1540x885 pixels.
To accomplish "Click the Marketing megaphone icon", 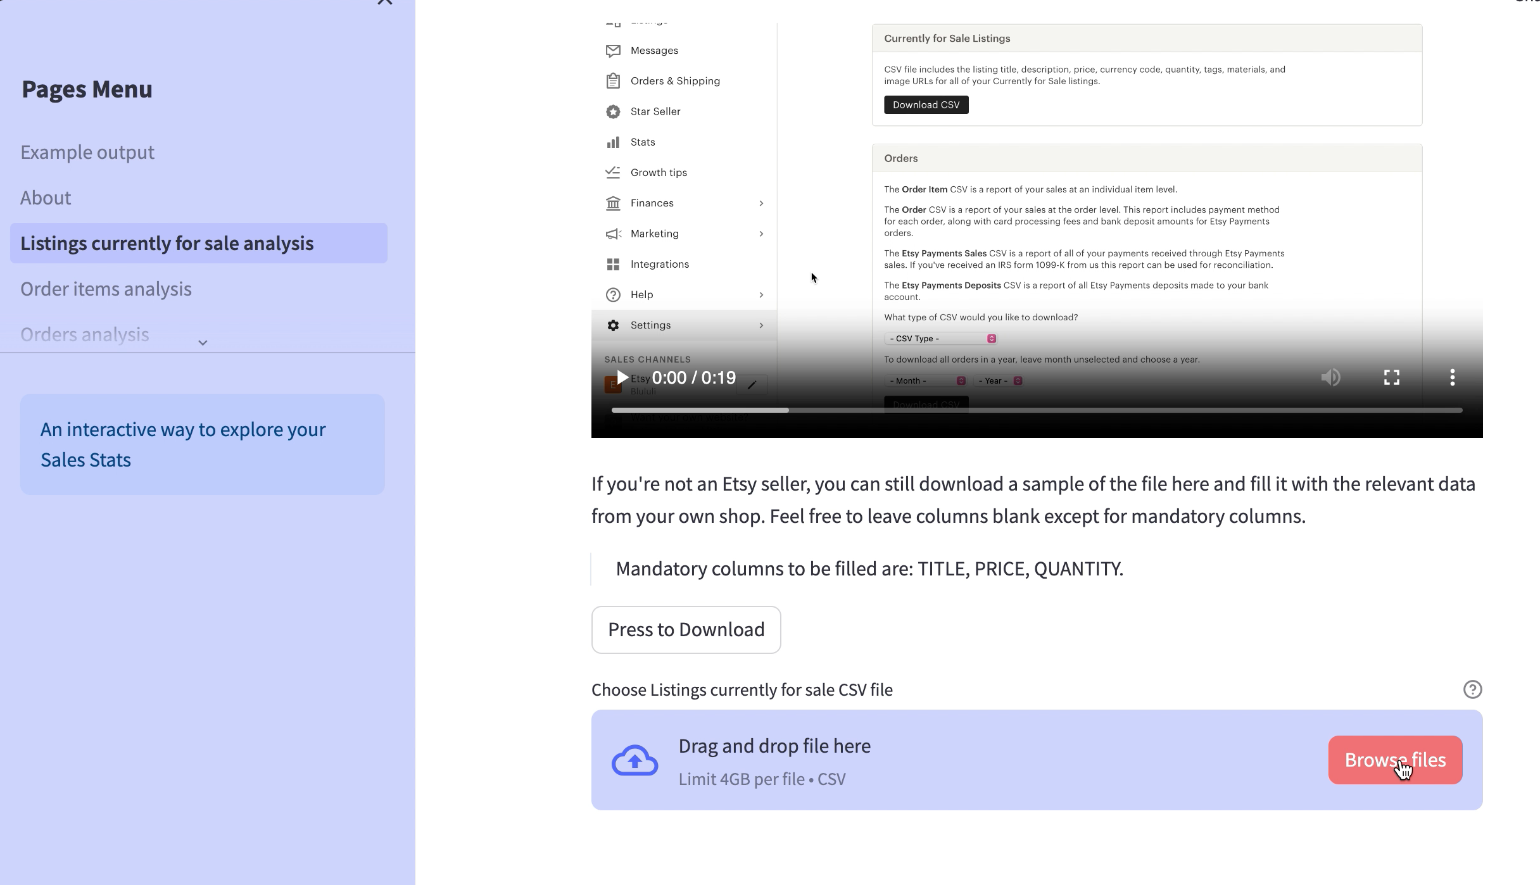I will tap(612, 234).
